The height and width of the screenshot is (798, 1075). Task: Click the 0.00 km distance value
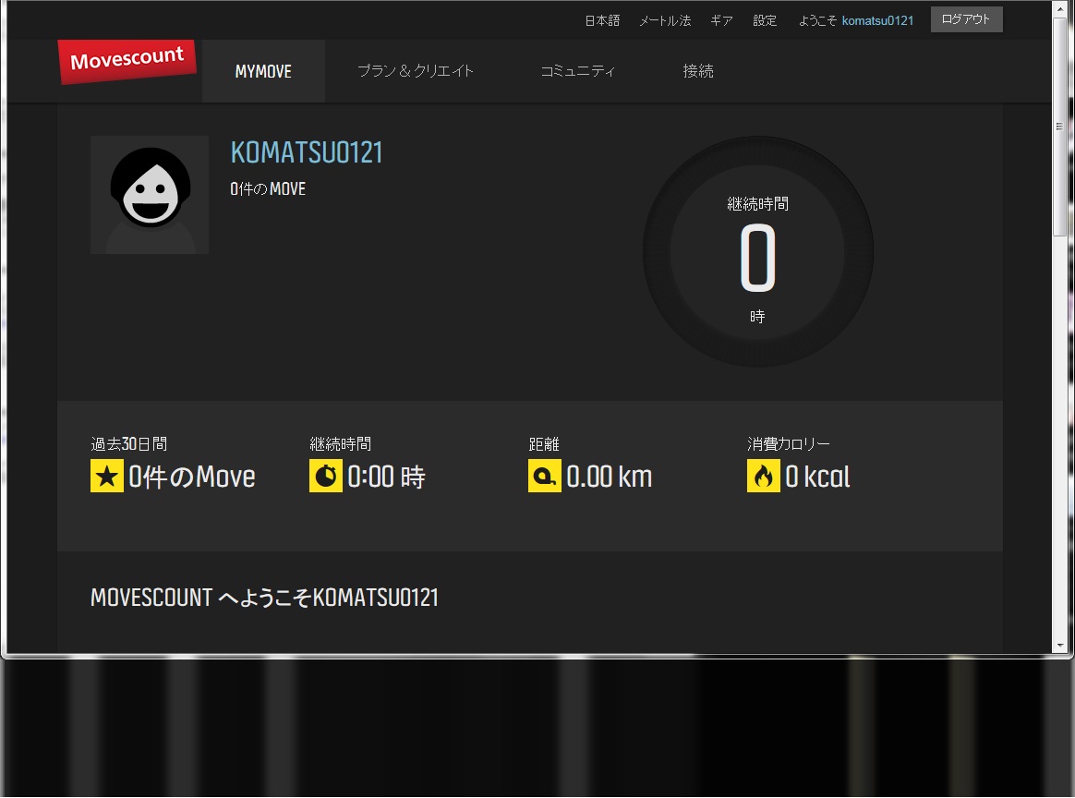pyautogui.click(x=610, y=477)
